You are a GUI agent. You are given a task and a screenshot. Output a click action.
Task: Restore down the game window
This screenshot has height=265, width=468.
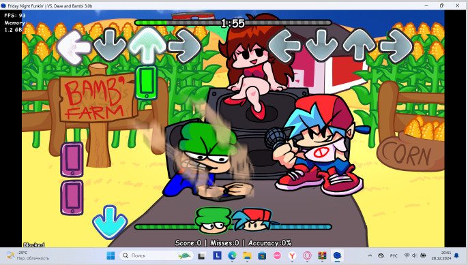442,5
